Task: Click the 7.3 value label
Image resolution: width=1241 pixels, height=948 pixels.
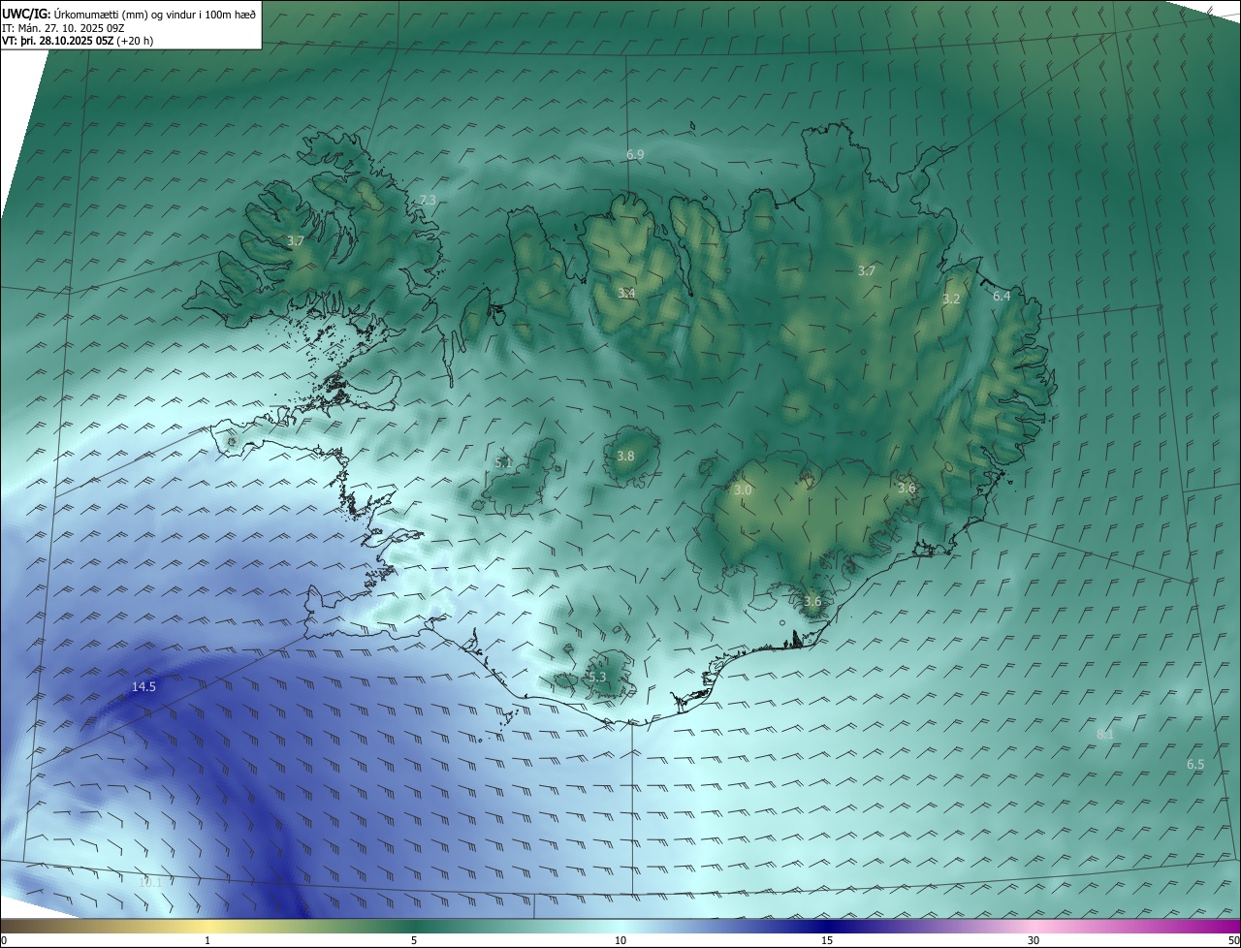Action: point(428,201)
